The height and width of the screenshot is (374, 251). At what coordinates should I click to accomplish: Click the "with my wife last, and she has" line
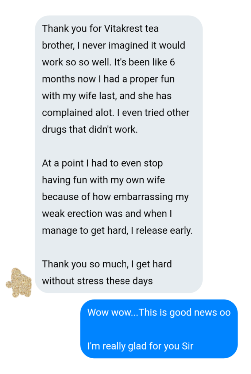[107, 96]
